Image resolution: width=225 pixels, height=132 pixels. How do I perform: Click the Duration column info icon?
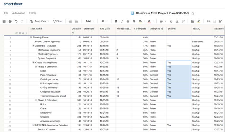click(73, 33)
